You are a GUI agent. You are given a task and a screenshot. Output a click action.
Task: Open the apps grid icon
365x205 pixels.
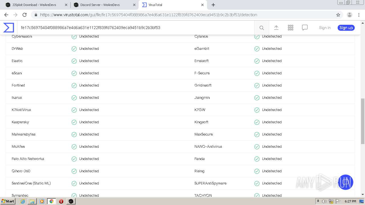pyautogui.click(x=291, y=28)
